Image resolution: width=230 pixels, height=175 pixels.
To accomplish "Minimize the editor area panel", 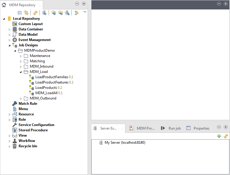I will [x=219, y=4].
